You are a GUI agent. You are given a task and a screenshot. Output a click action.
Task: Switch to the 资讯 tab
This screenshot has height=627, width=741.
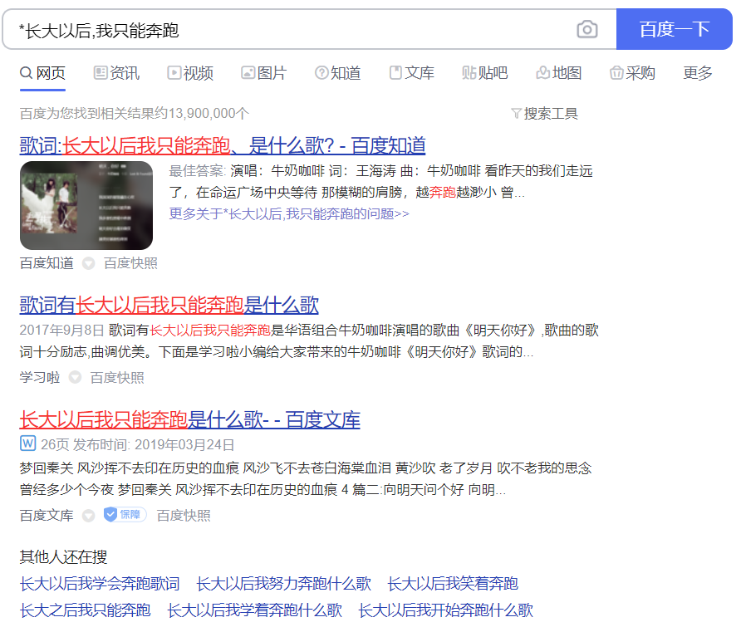[x=116, y=73]
